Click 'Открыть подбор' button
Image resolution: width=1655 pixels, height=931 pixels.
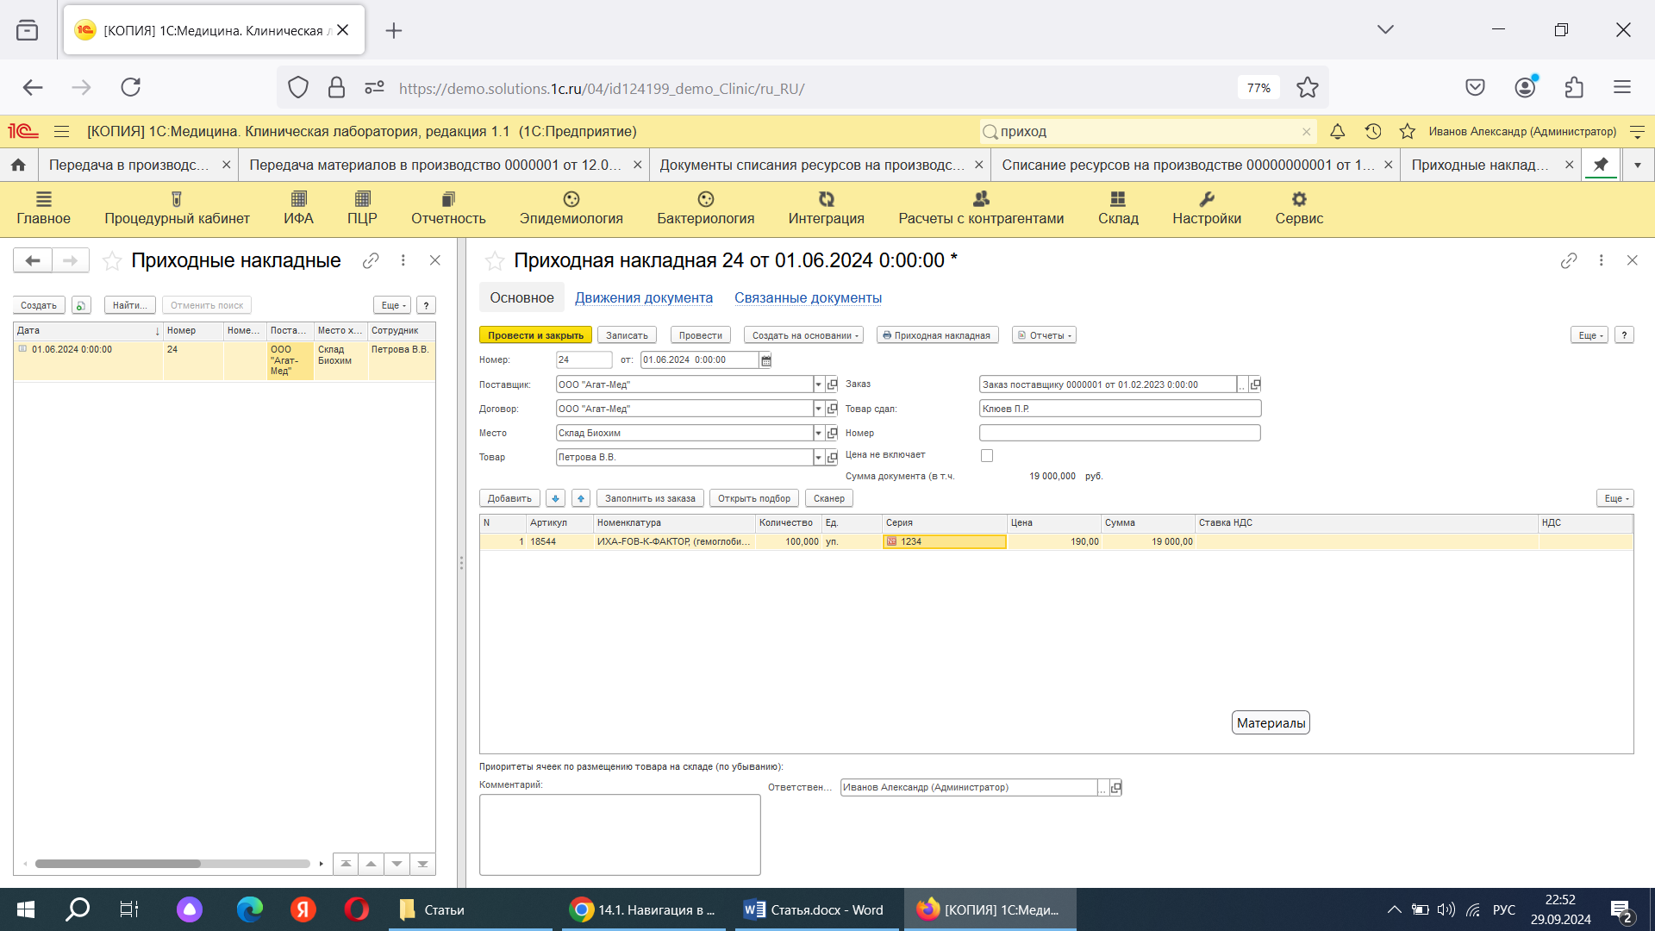[753, 498]
